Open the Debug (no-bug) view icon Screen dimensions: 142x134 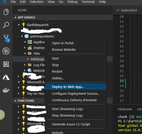[6, 51]
